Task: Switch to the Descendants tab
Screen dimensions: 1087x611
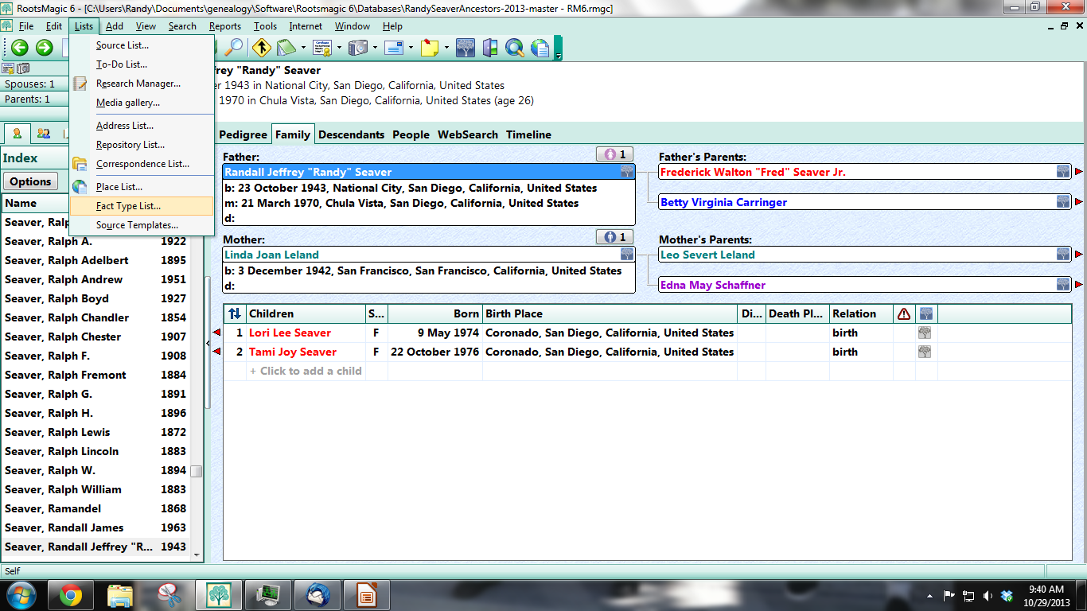Action: (x=351, y=134)
